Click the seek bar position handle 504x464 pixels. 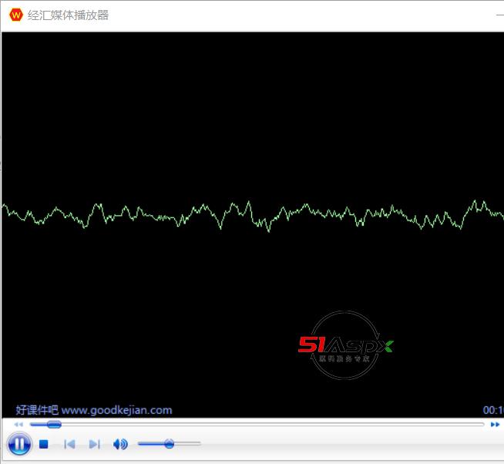[53, 424]
